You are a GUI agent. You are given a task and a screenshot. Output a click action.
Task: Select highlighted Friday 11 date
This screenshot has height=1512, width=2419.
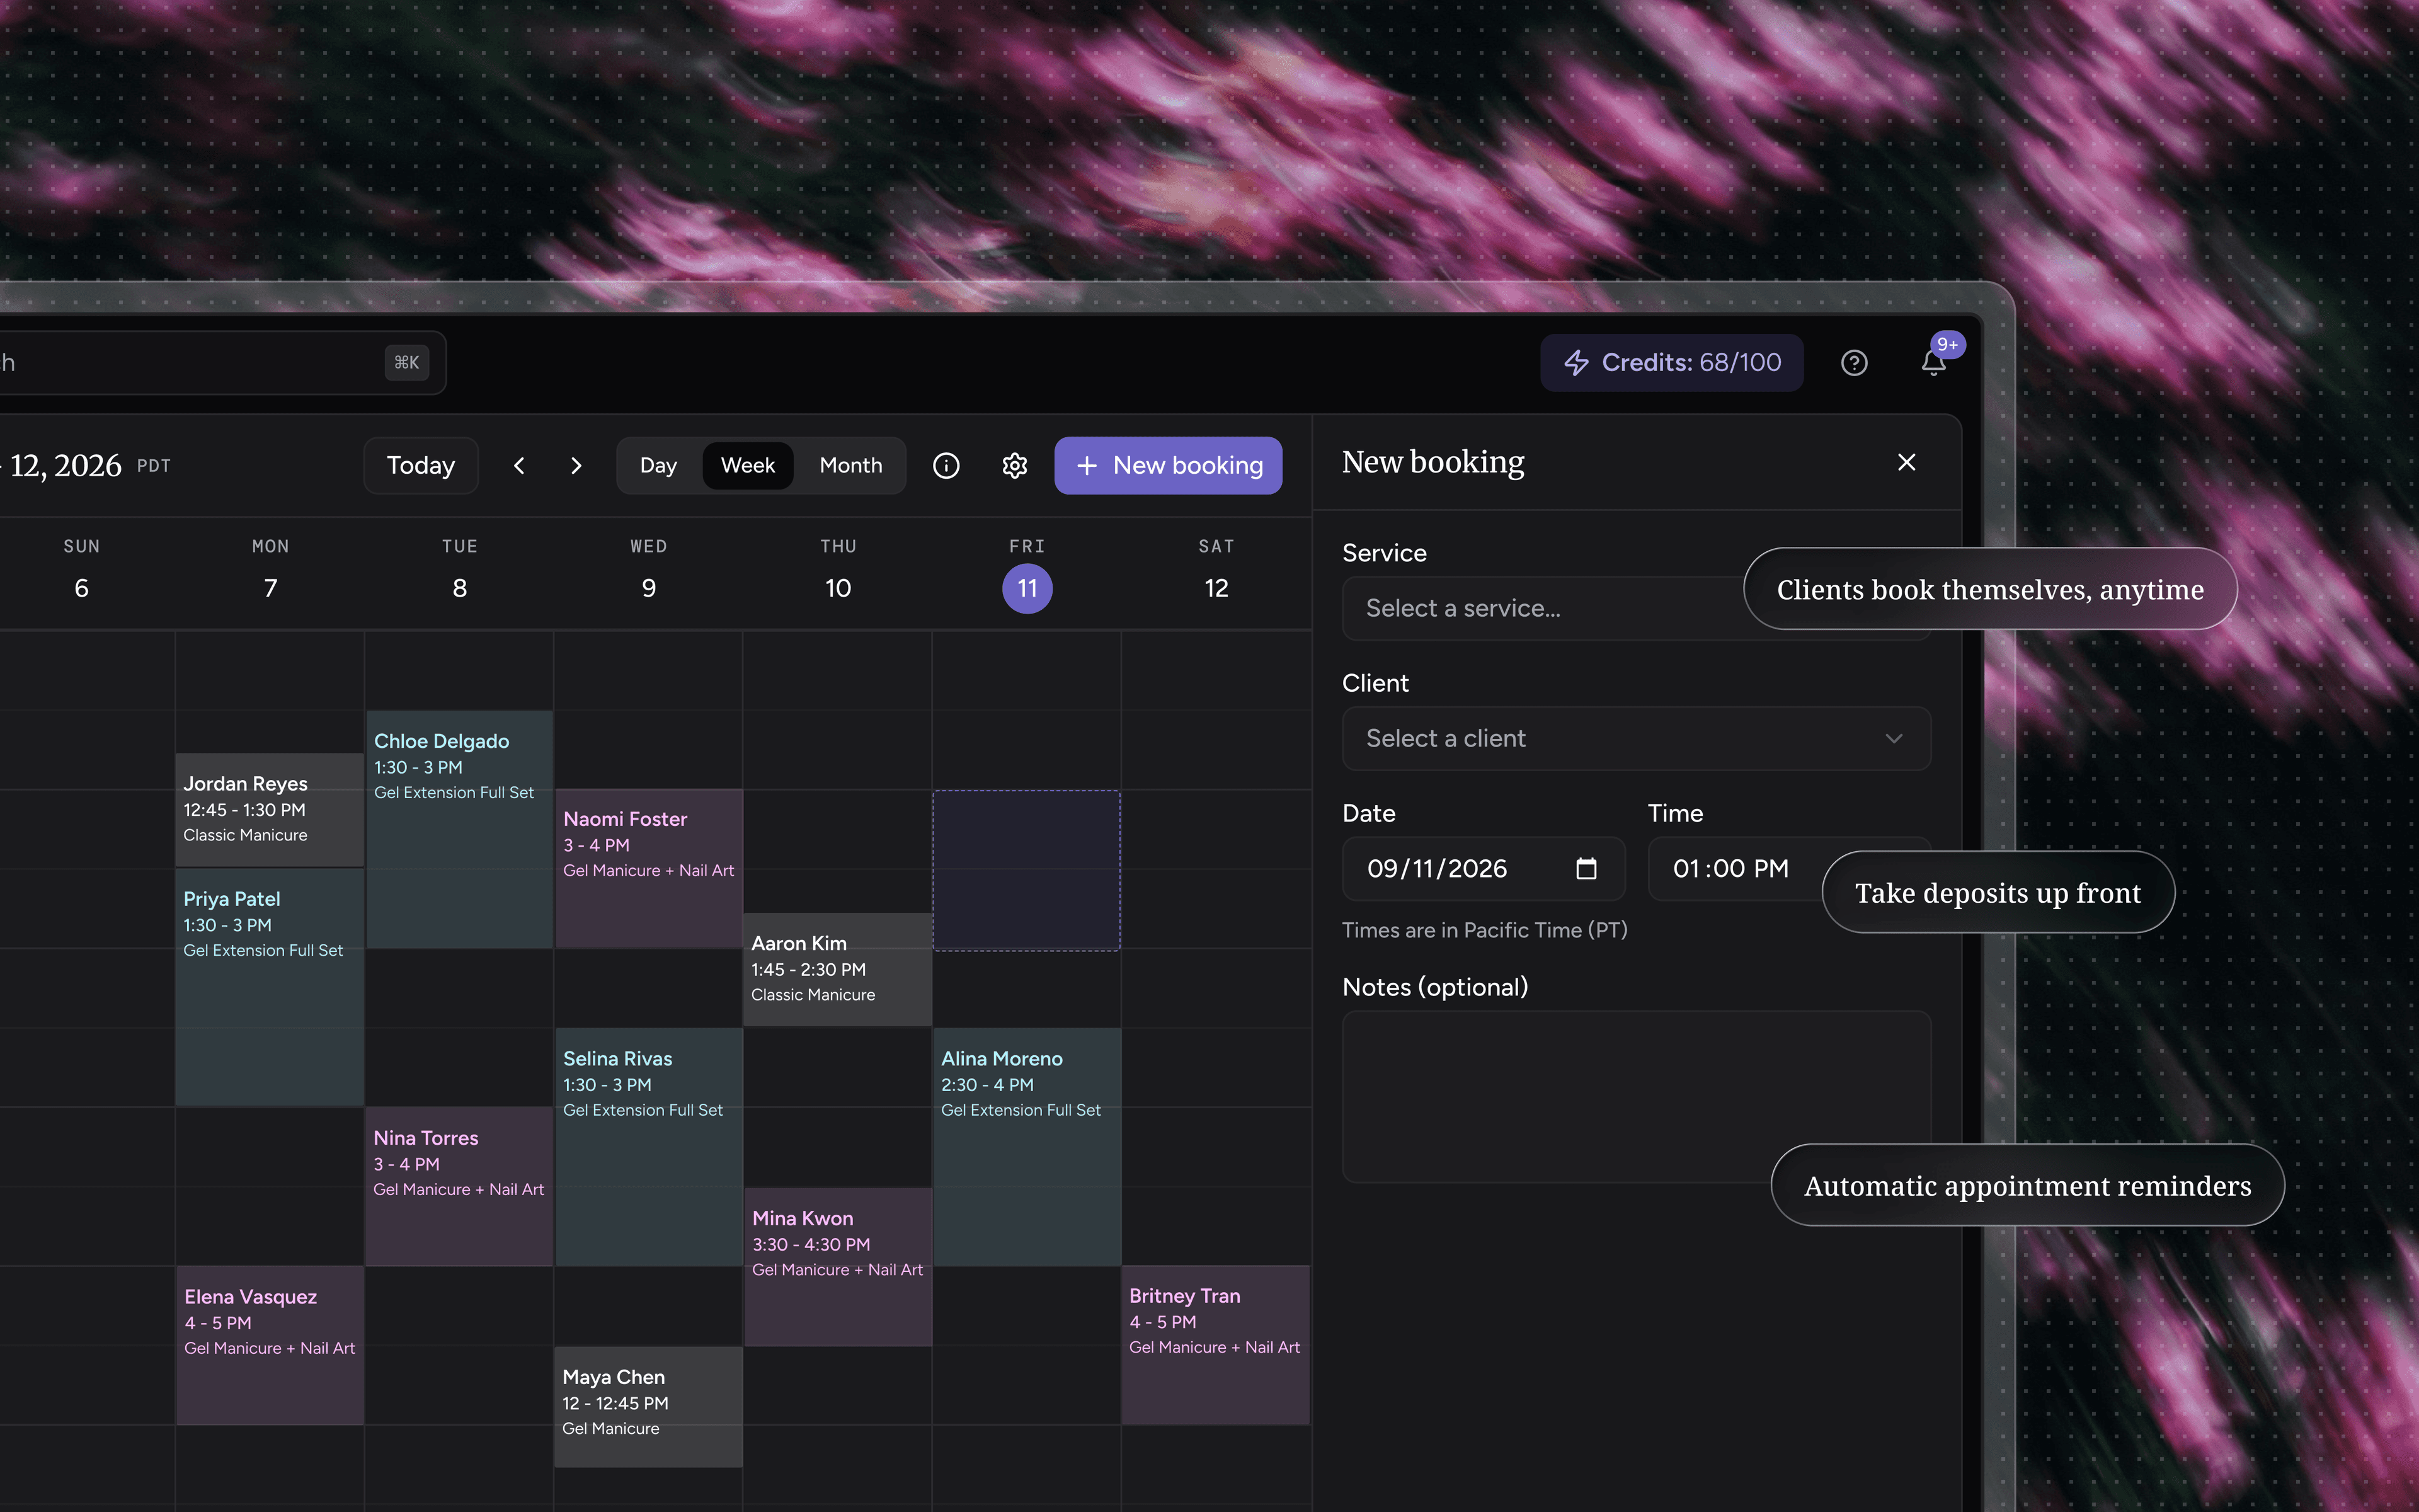(1027, 589)
